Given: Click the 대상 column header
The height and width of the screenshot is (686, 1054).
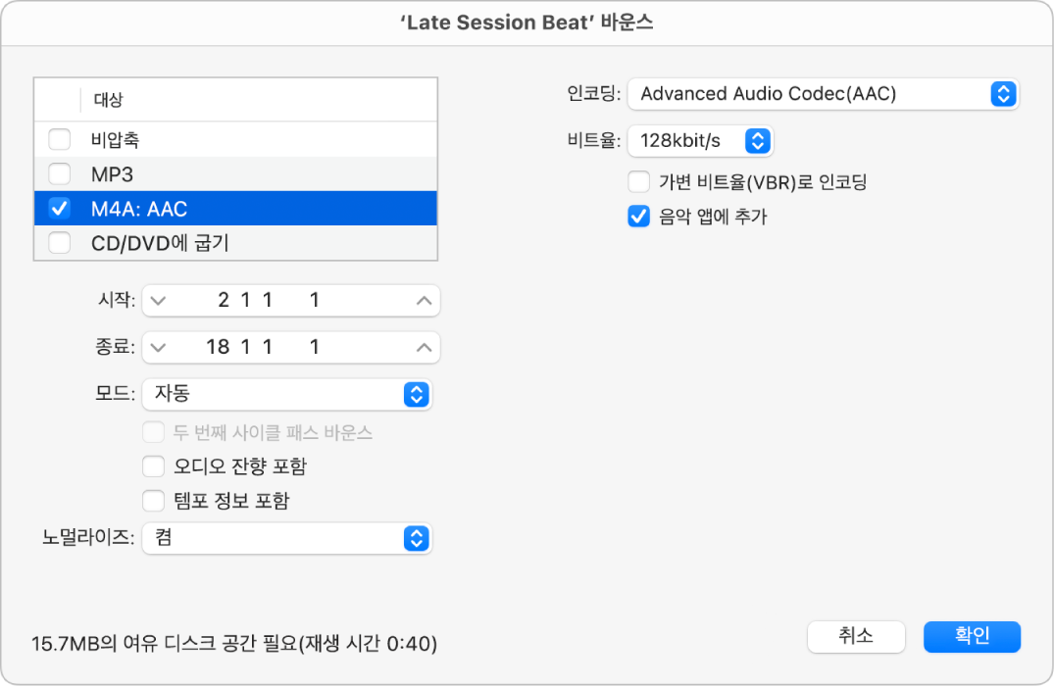Looking at the screenshot, I should pyautogui.click(x=109, y=100).
